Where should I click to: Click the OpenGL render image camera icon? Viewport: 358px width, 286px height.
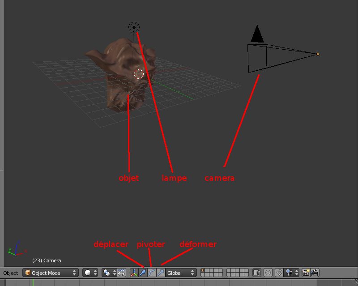point(306,273)
